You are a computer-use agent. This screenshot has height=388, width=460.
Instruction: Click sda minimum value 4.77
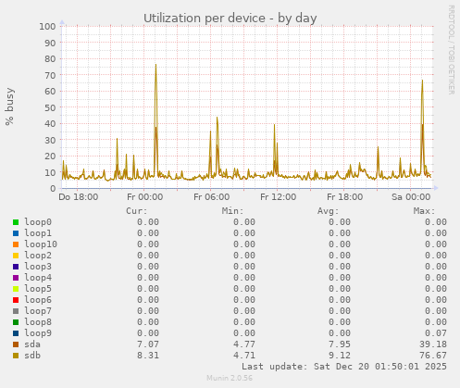pos(244,344)
